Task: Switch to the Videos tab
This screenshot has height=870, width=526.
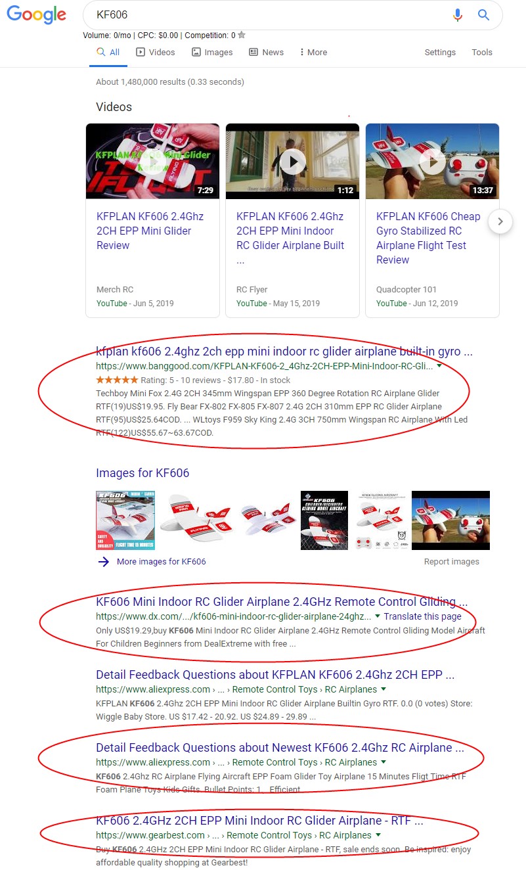Action: (x=156, y=53)
